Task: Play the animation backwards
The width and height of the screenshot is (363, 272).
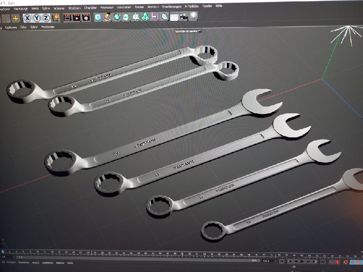Action: point(296,262)
